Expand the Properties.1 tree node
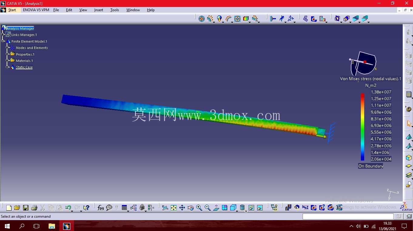Image resolution: width=413 pixels, height=231 pixels. tap(8, 54)
